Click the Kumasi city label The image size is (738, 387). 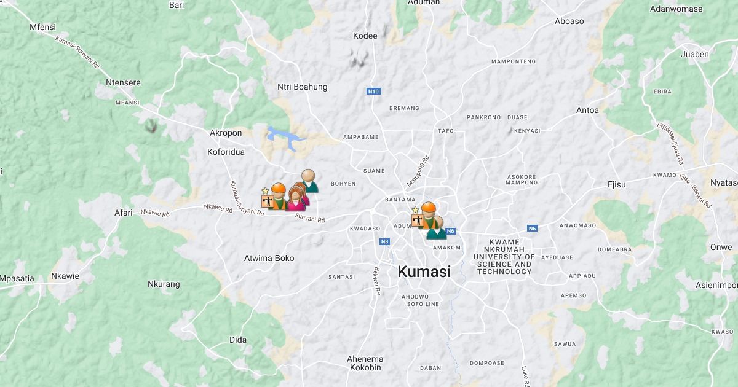(x=424, y=272)
